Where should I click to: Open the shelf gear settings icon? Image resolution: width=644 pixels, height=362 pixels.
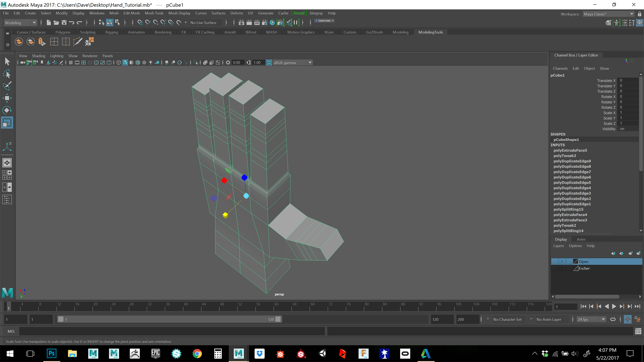[8, 45]
